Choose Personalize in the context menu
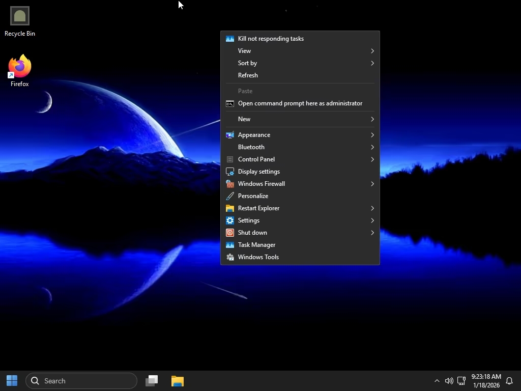Screen dimensions: 521x391 tap(300, 196)
